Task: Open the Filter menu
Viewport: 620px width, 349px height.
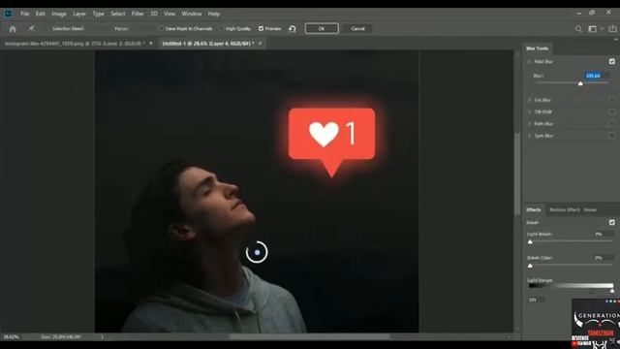Action: (x=138, y=14)
